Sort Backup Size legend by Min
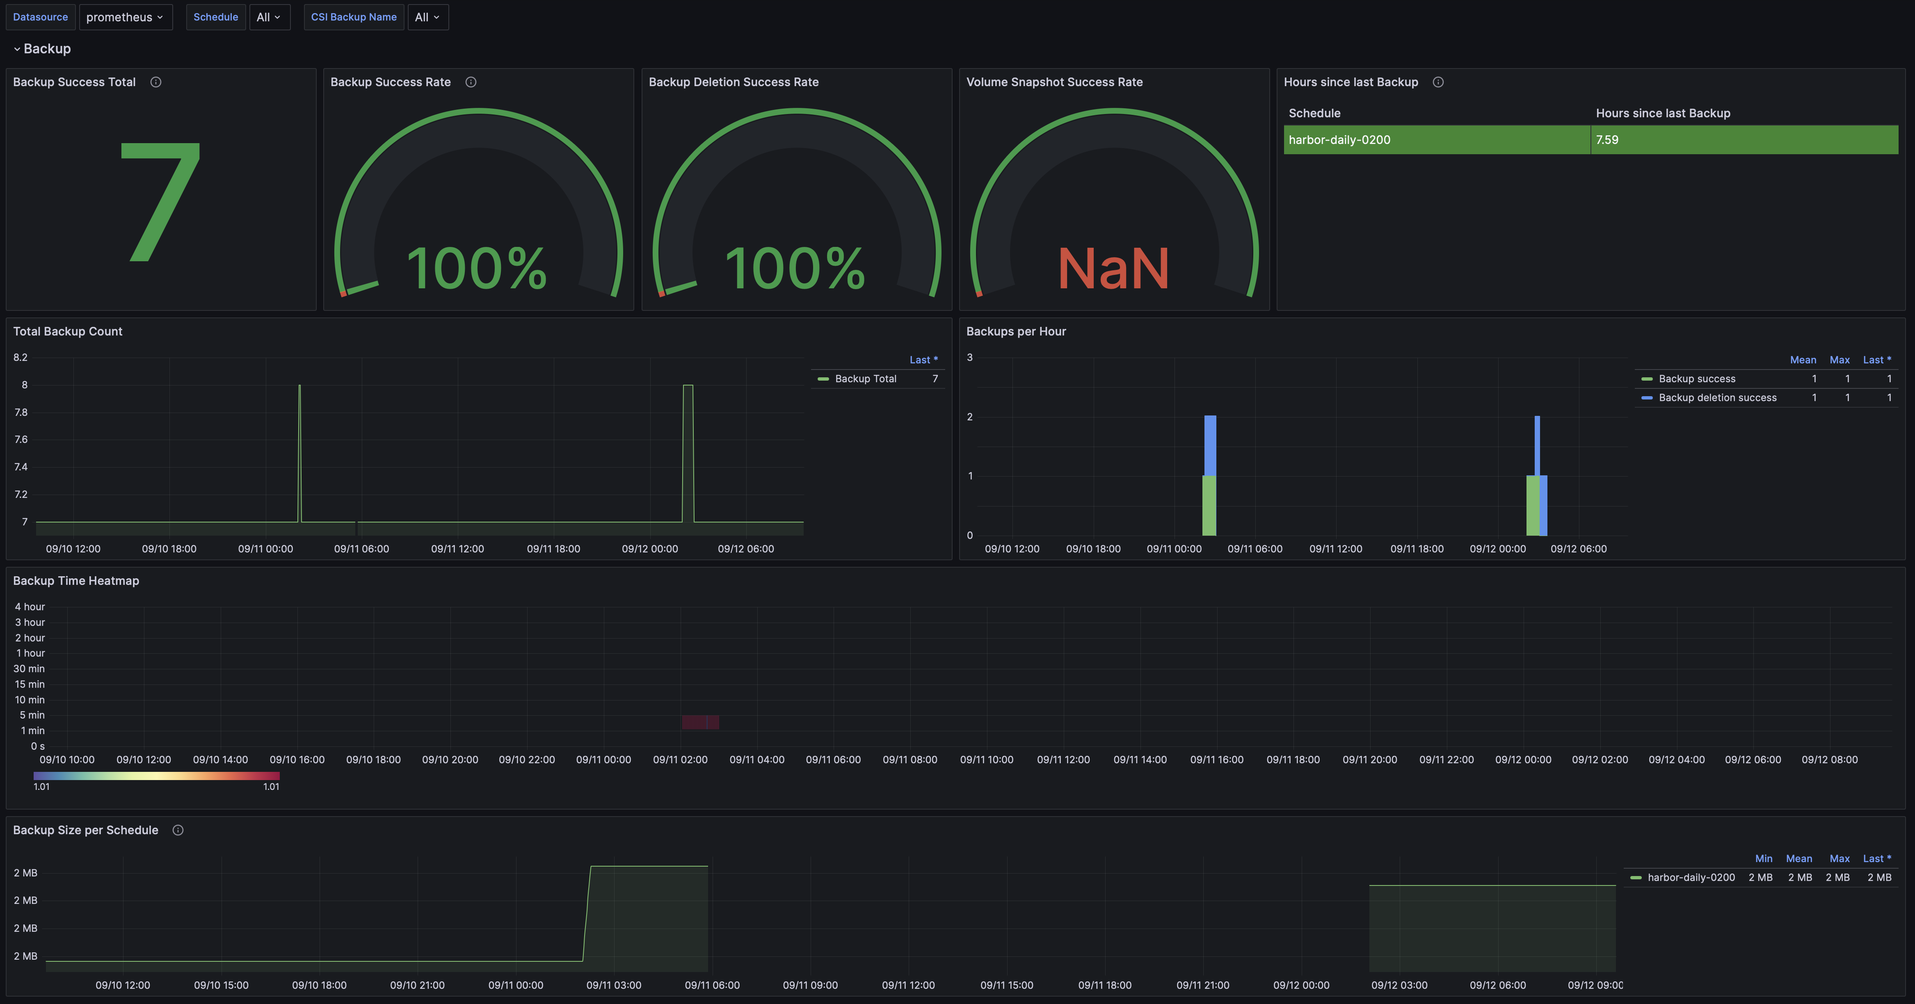 [1763, 858]
